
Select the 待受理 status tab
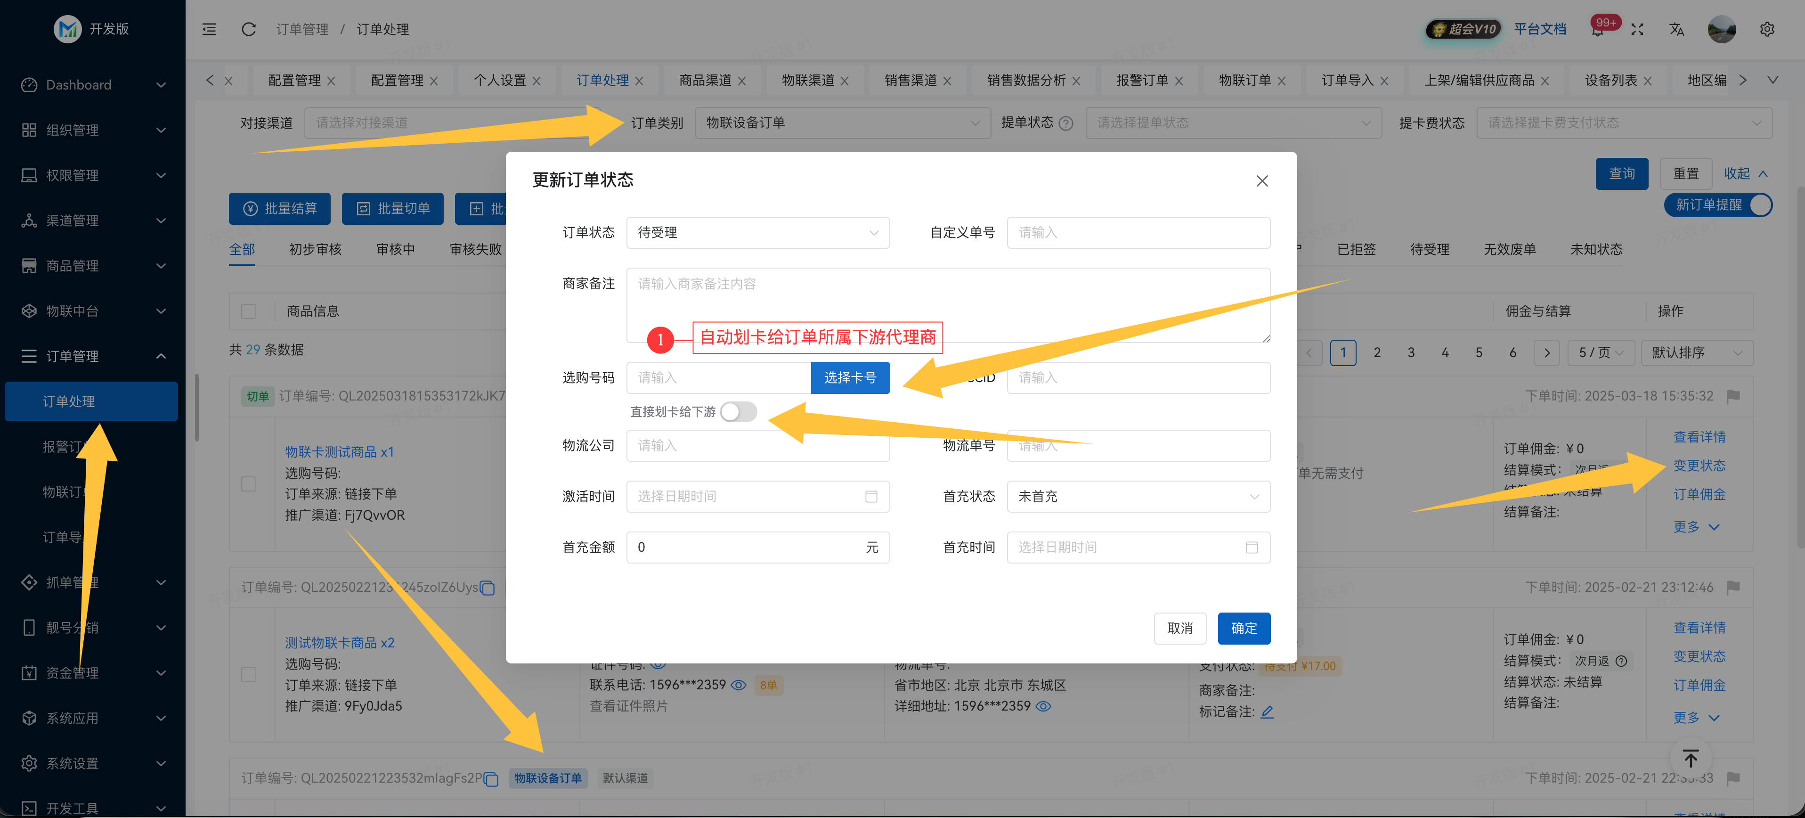click(x=1430, y=249)
